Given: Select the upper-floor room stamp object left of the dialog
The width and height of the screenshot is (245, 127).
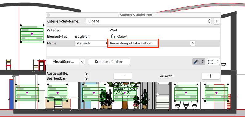Looking at the screenshot, I should [32, 34].
